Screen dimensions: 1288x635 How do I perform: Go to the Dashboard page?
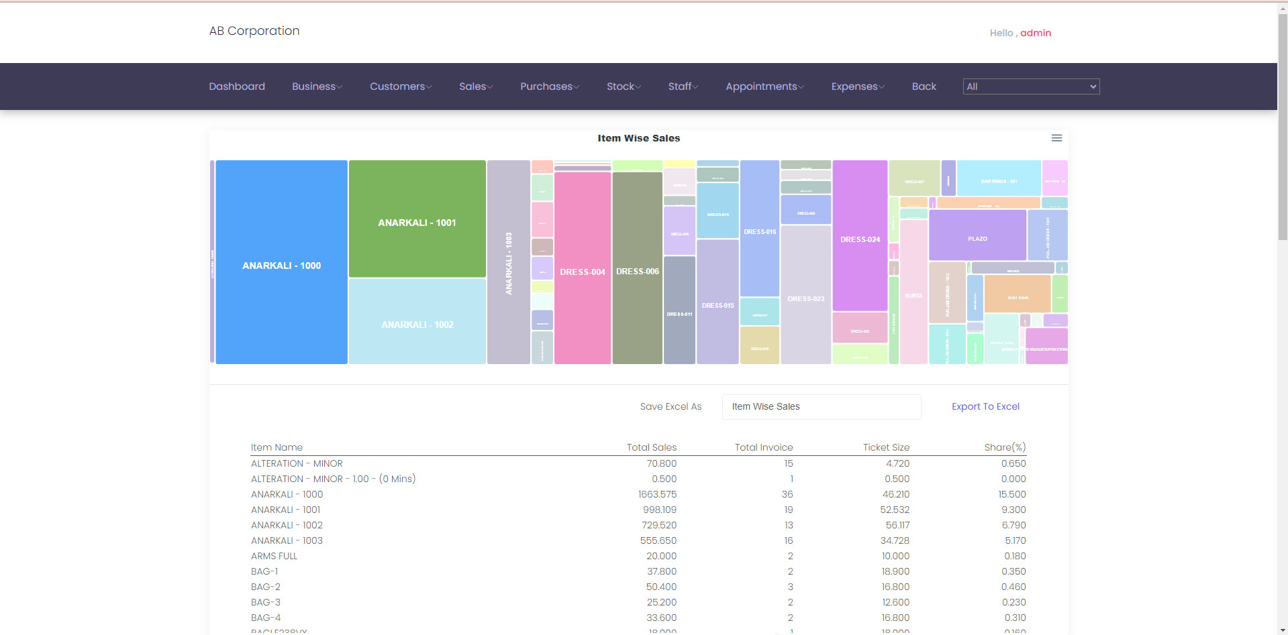(x=237, y=86)
